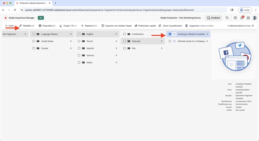The height and width of the screenshot is (141, 259).
Task: Check the German folder checkbox
Action: [79, 55]
